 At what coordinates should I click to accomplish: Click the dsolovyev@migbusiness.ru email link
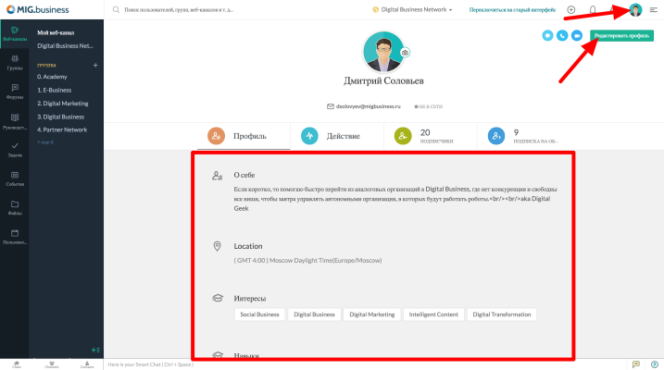[x=368, y=106]
